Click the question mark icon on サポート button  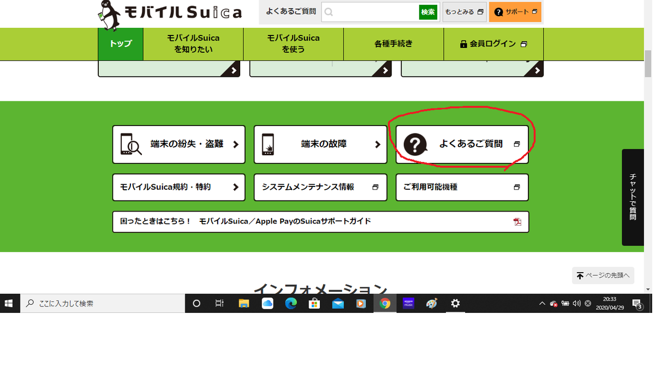pos(498,12)
